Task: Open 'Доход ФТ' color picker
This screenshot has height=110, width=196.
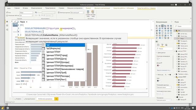Action: 159,65
